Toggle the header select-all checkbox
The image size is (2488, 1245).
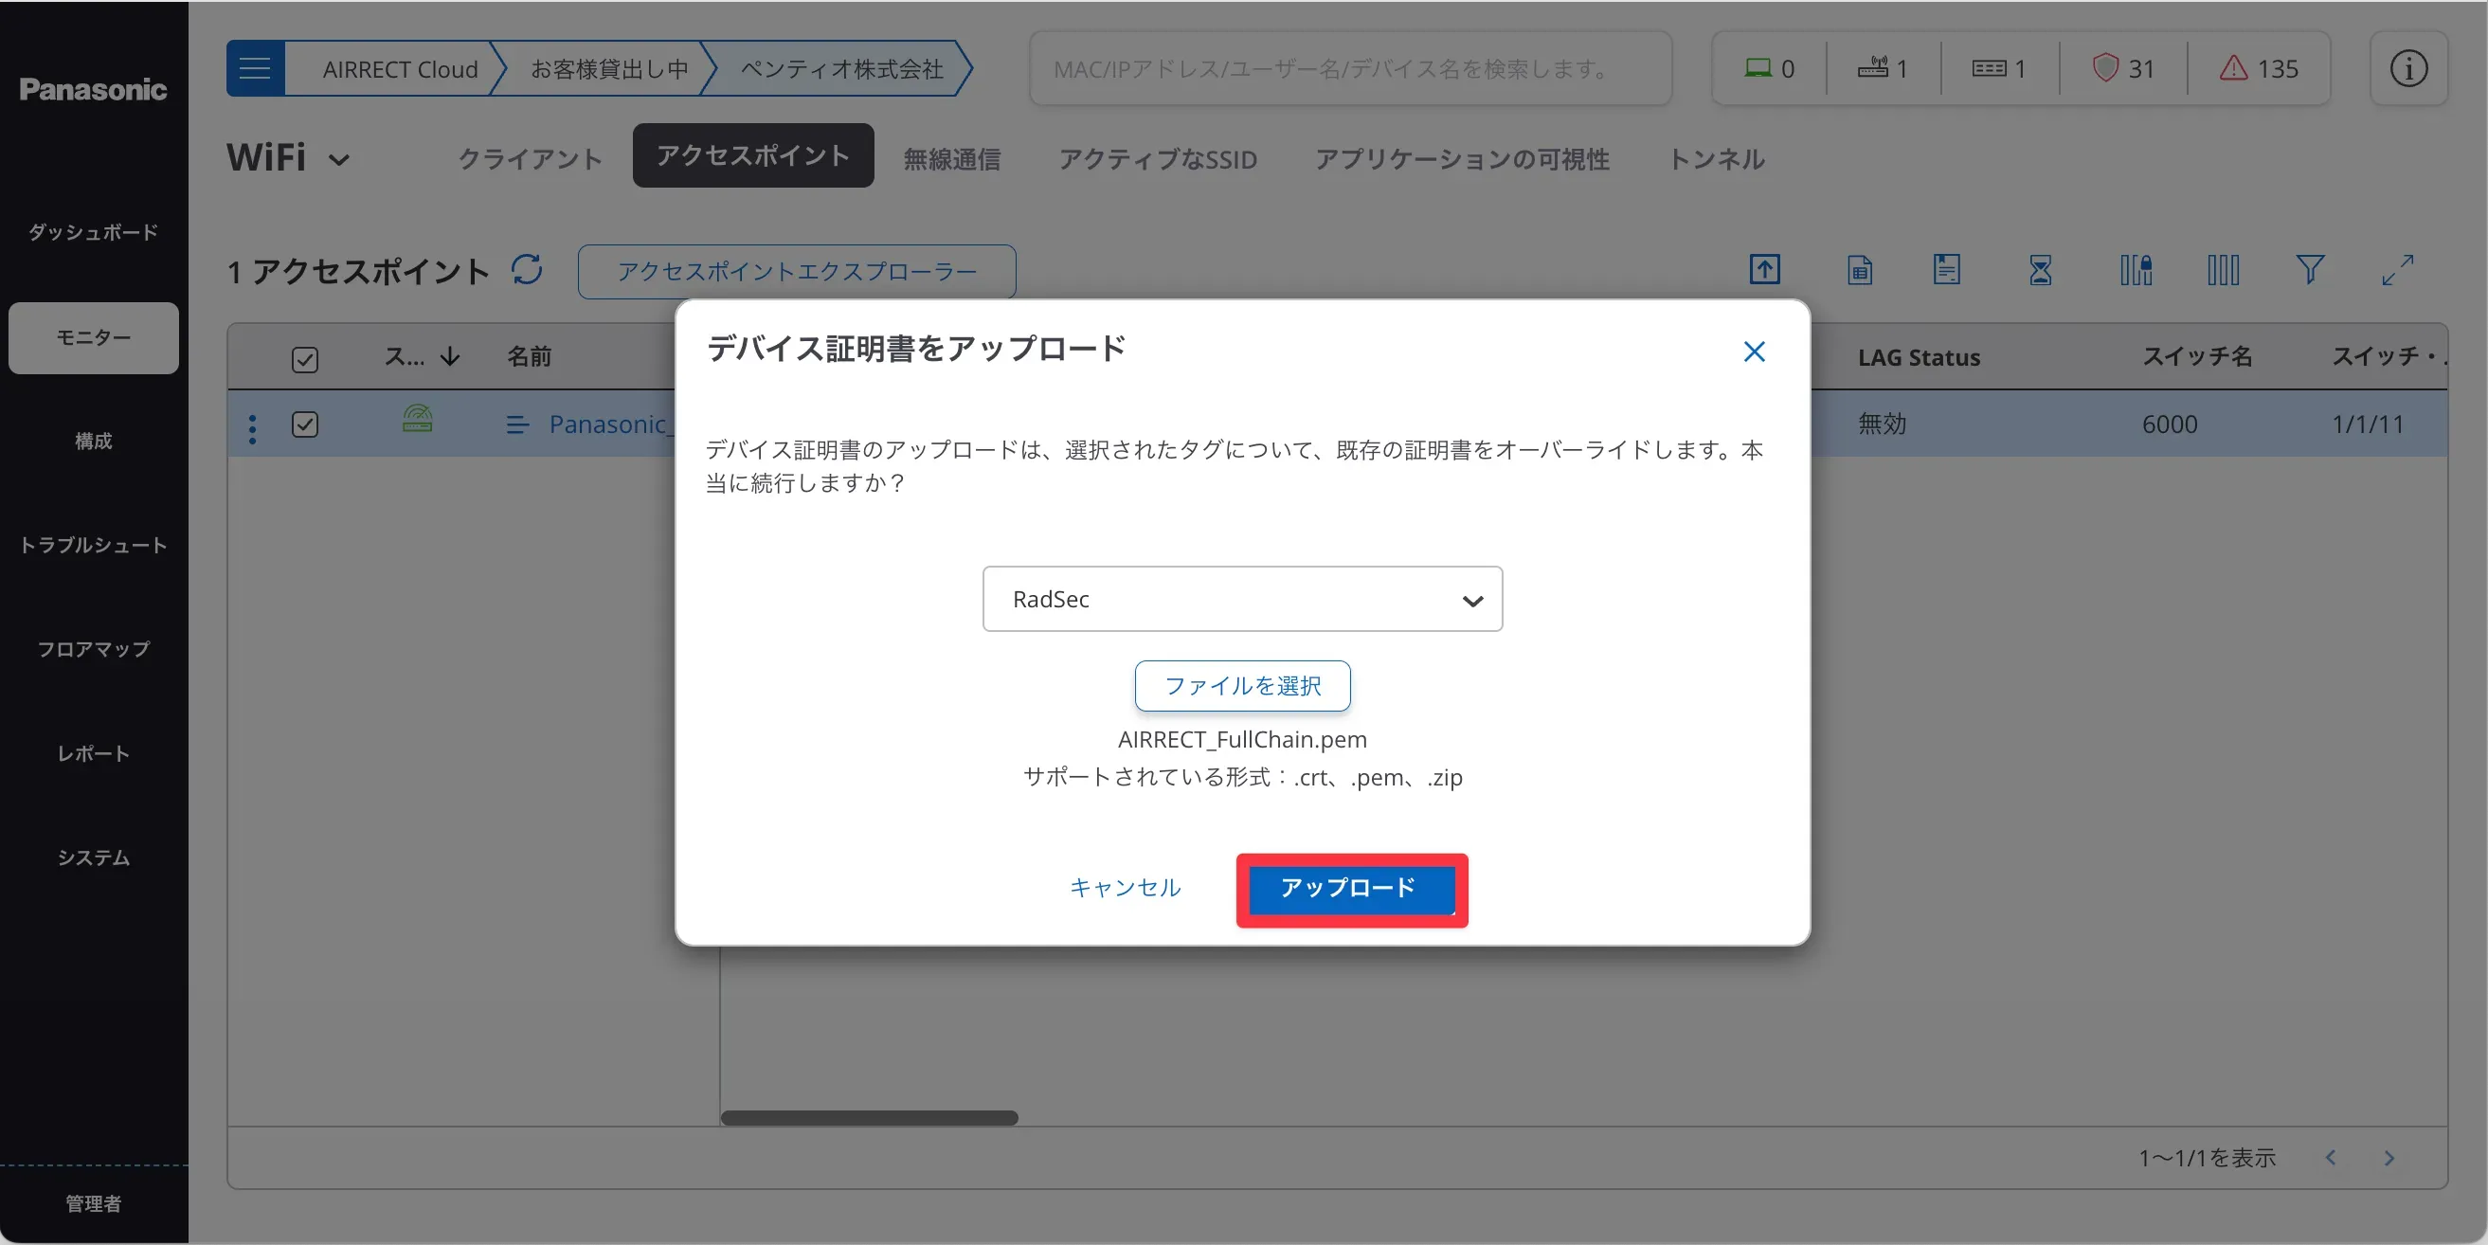pyautogui.click(x=305, y=359)
